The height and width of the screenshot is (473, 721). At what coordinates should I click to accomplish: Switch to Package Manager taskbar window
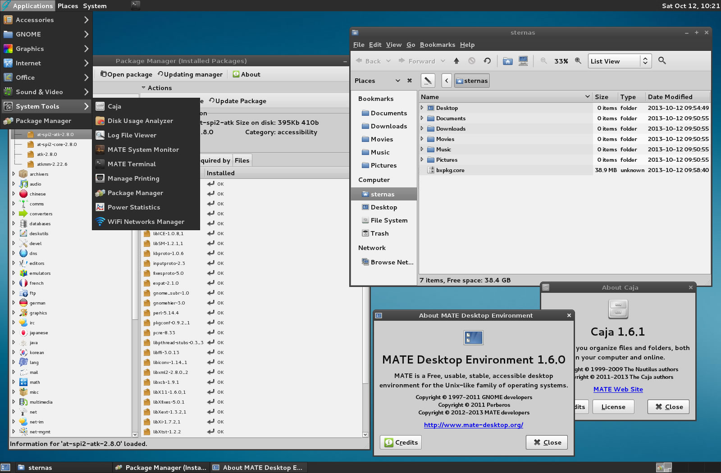click(x=161, y=468)
